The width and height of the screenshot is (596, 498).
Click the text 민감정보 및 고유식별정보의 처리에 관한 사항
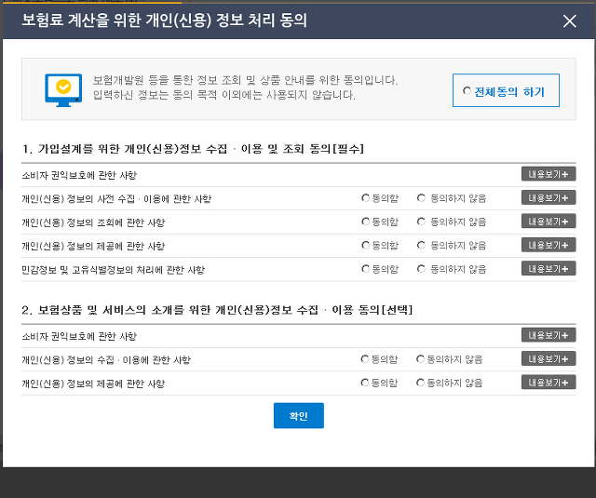[114, 270]
